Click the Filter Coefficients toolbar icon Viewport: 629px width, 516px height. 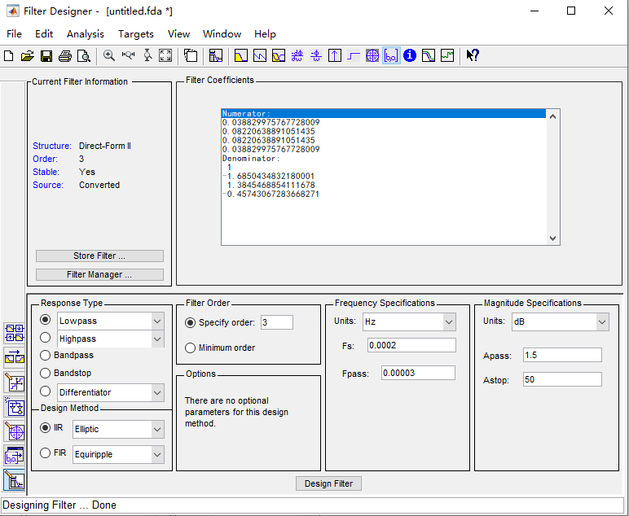391,55
